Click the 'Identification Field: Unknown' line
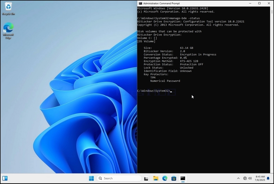274x184 pixels. click(x=168, y=71)
